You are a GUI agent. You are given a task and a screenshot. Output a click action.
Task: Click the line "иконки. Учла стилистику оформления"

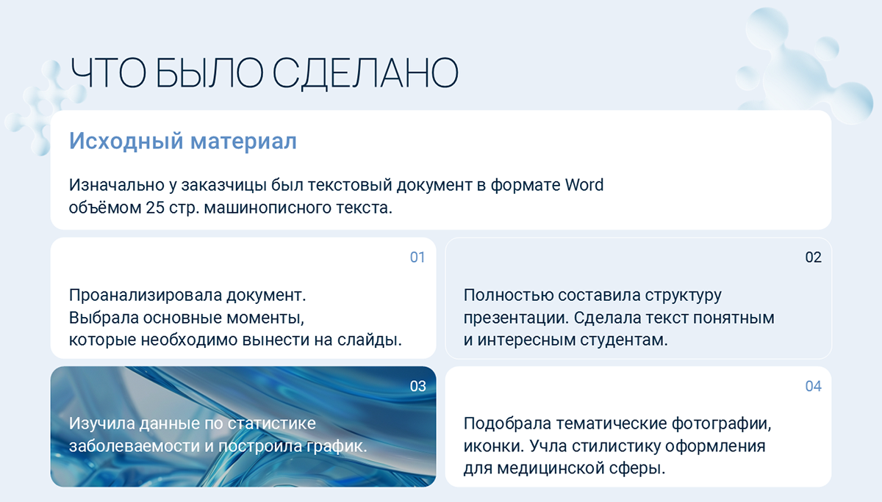[614, 446]
